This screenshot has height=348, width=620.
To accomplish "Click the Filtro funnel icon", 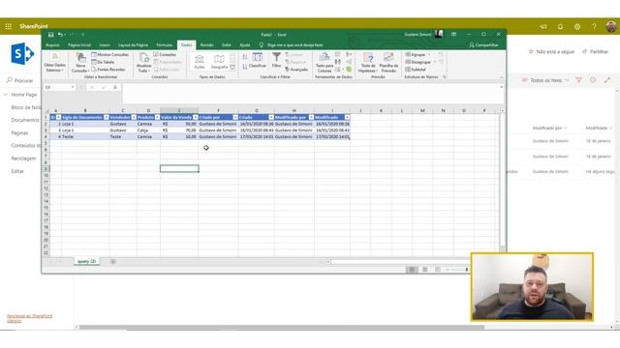I will (276, 60).
